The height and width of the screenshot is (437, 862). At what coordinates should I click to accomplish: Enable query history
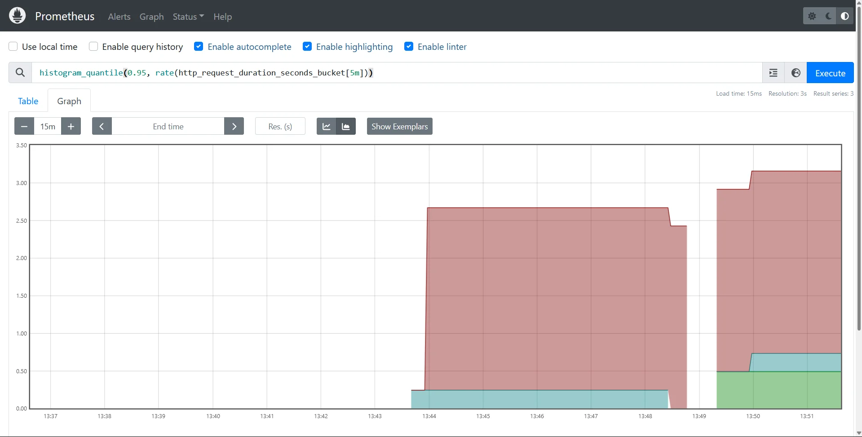pyautogui.click(x=93, y=46)
